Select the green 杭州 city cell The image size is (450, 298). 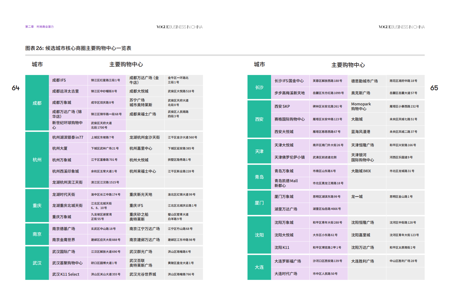pos(37,160)
